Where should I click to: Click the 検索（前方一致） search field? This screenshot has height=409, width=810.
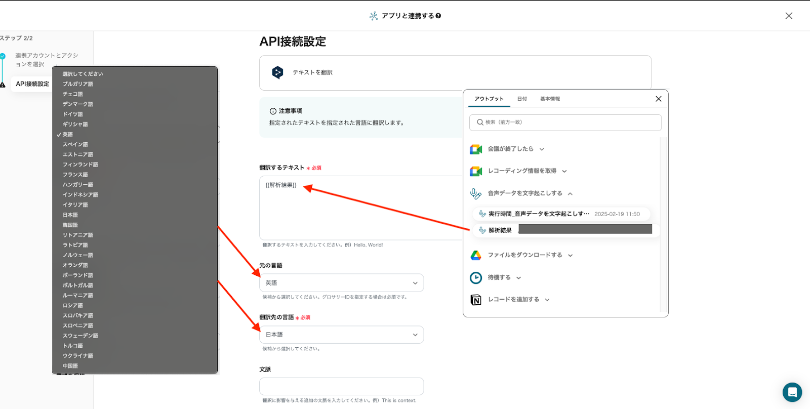(x=565, y=122)
